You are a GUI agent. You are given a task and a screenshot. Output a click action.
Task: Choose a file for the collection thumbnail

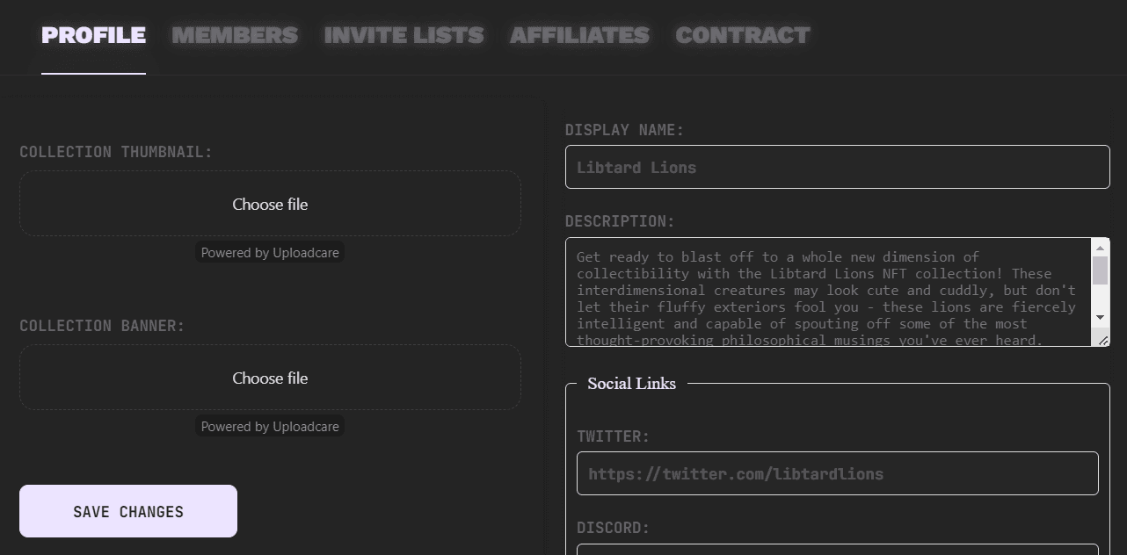pyautogui.click(x=269, y=203)
